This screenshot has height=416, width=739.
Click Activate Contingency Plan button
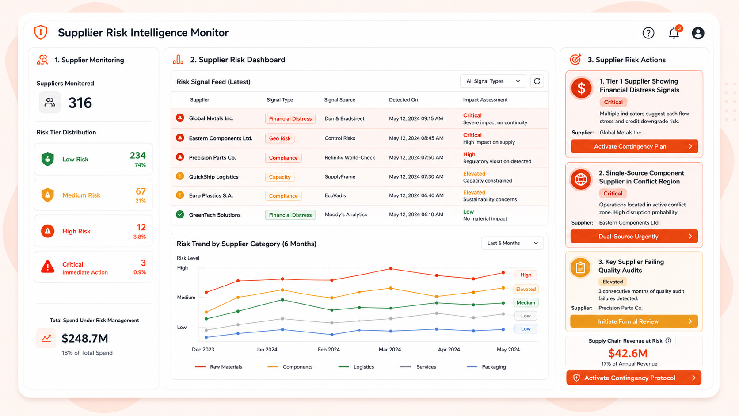click(x=634, y=146)
